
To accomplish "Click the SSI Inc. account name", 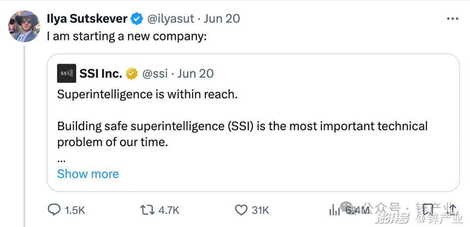I will (101, 73).
